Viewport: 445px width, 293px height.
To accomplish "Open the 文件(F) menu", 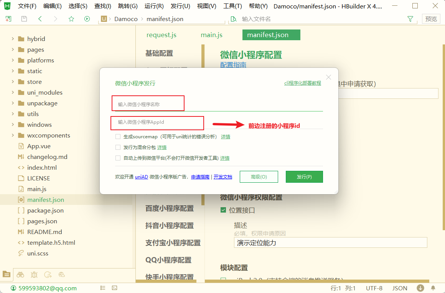I will 27,6.
